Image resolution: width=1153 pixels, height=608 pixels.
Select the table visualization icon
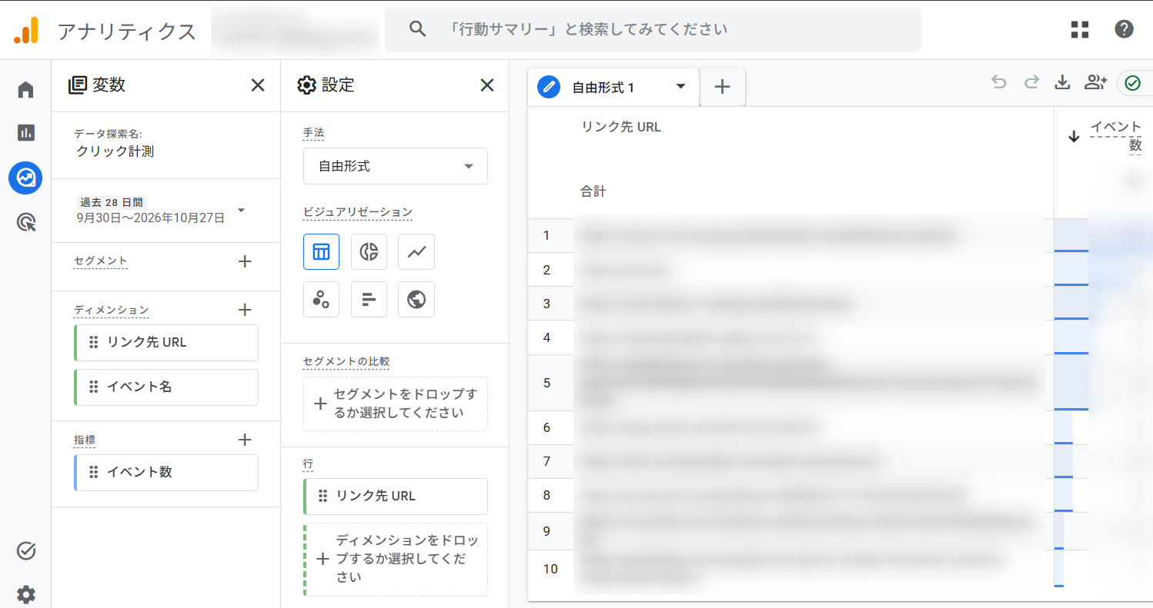coord(321,251)
